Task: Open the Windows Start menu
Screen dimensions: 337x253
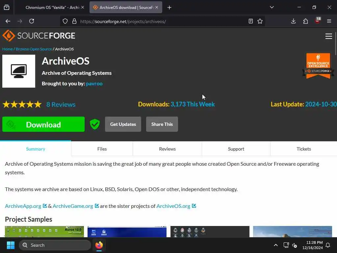Action: coord(11,245)
